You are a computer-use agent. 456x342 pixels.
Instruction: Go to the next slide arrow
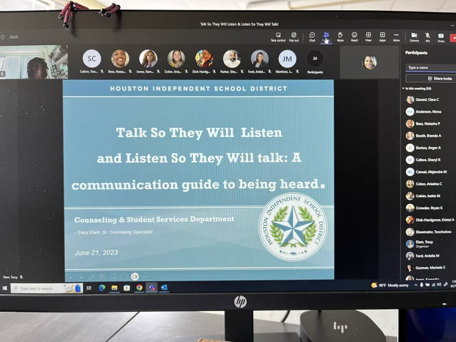[81, 277]
